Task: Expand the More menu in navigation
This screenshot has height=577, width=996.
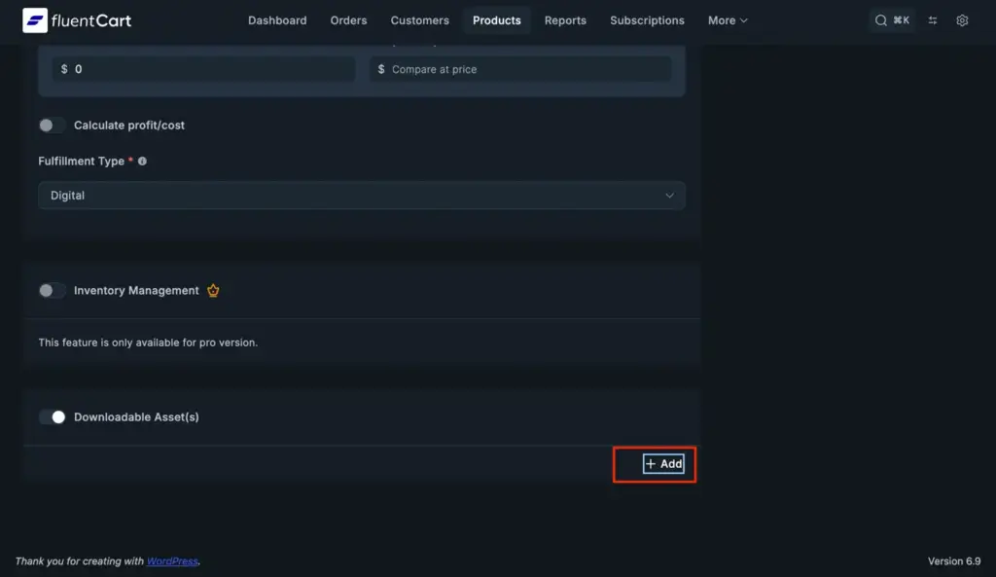Action: [728, 20]
